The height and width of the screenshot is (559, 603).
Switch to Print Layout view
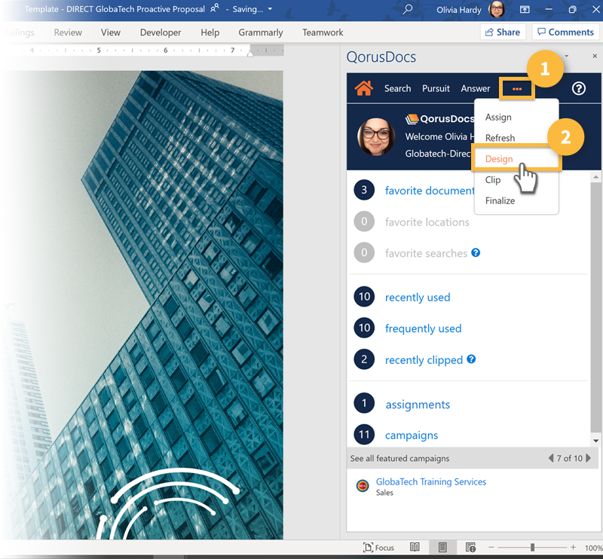442,547
